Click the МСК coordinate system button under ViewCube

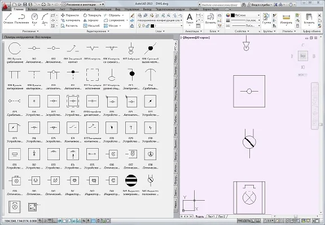click(x=302, y=75)
